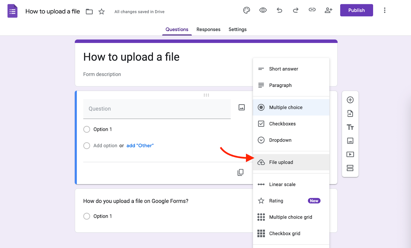Viewport: 411px width, 248px height.
Task: Select the Option 1 radio in the second question
Action: 87,216
